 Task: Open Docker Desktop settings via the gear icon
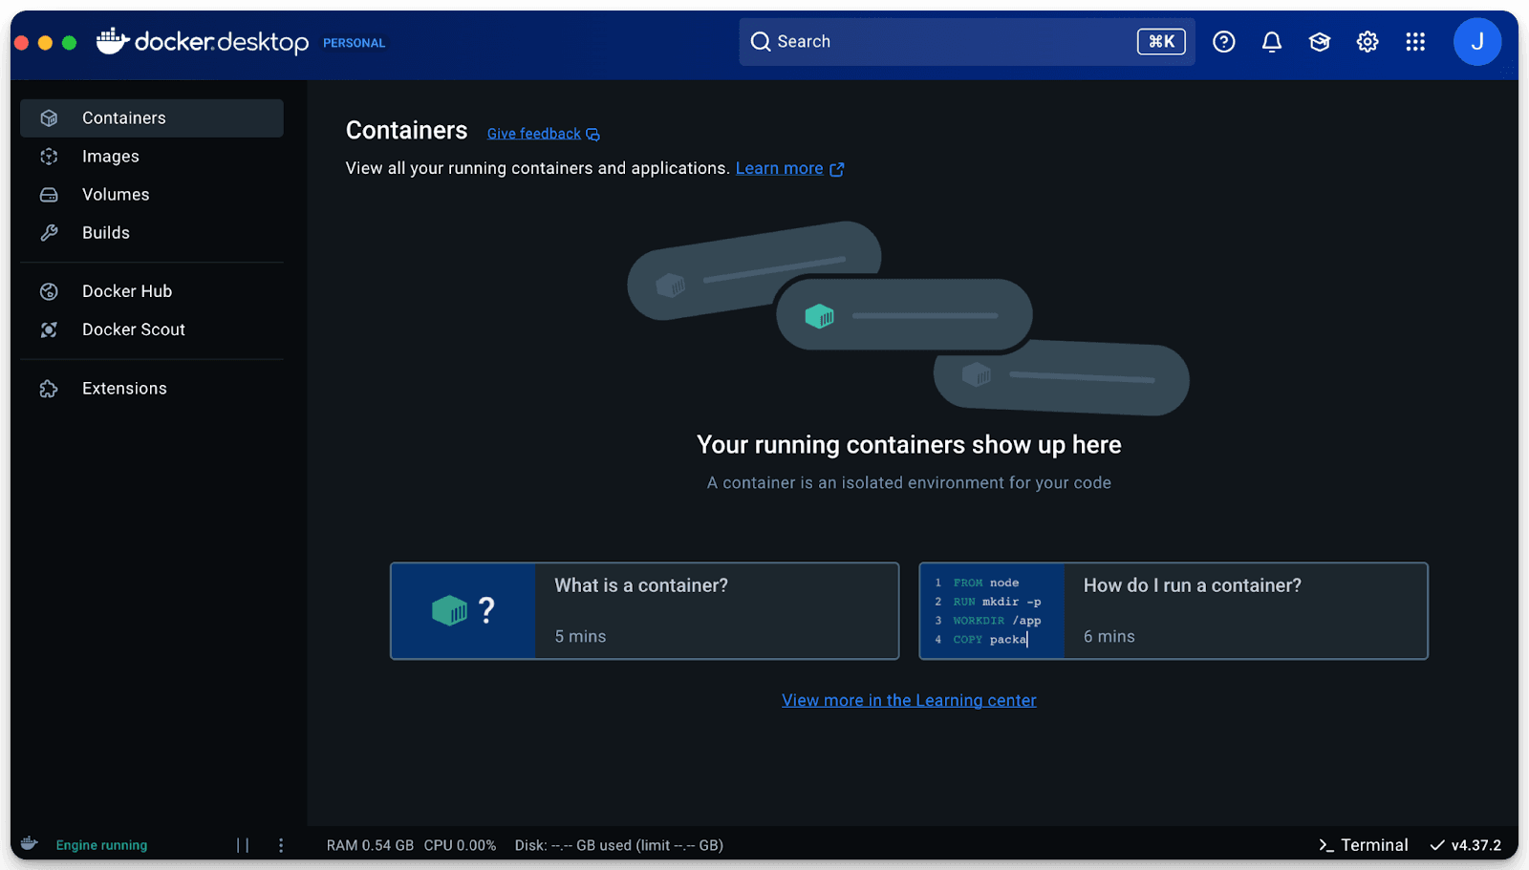[x=1367, y=41]
